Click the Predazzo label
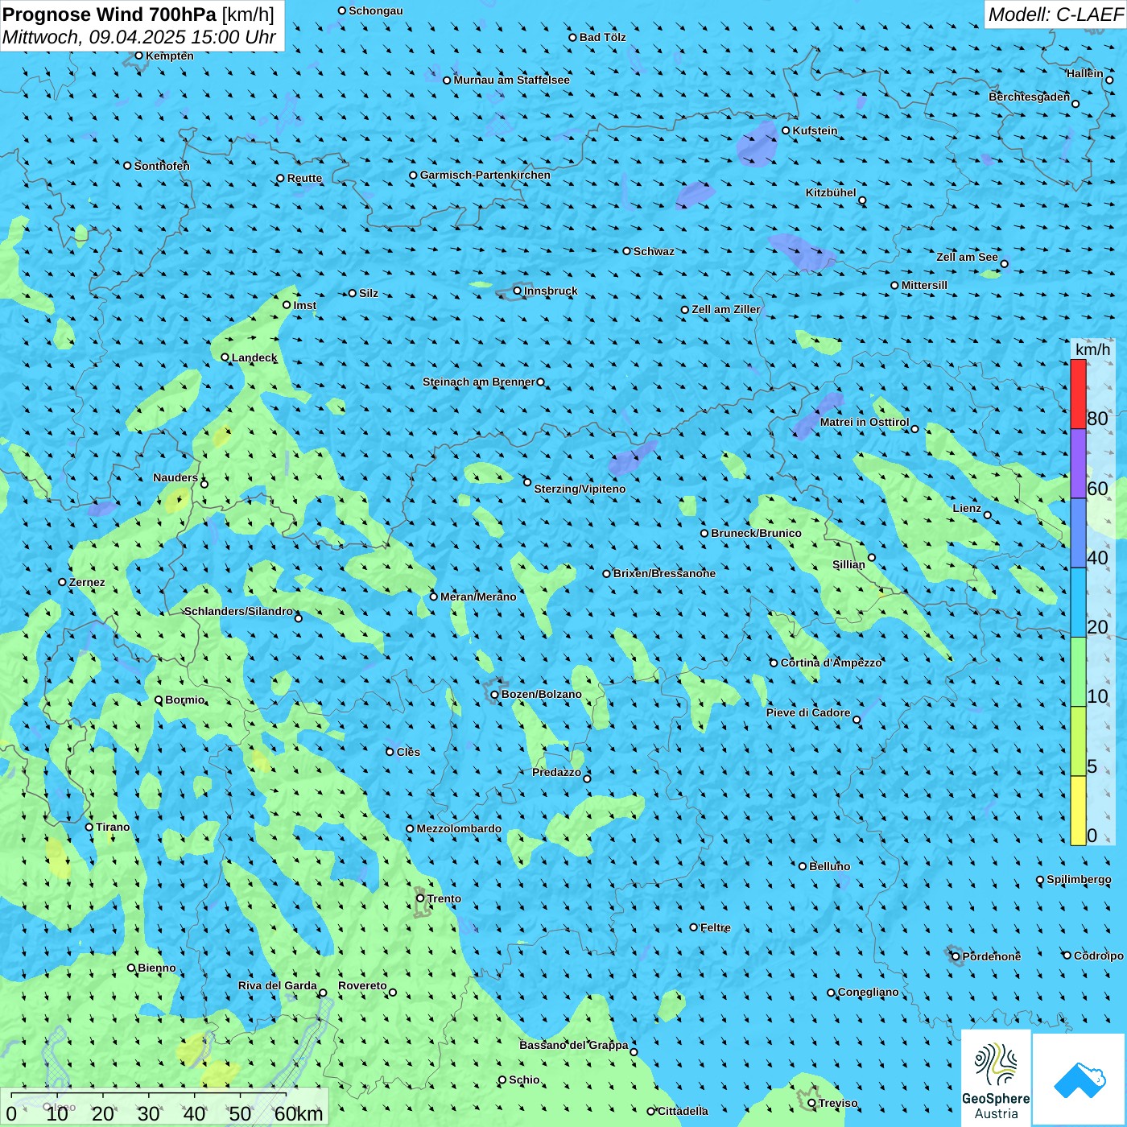 (556, 772)
